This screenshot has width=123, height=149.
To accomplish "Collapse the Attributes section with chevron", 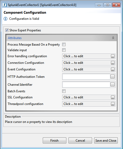I will (113, 38).
